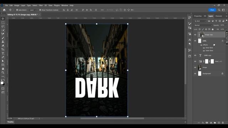Open the Normal blend mode dropdown
Screen dimensions: 228x128
pyautogui.click(x=203, y=25)
